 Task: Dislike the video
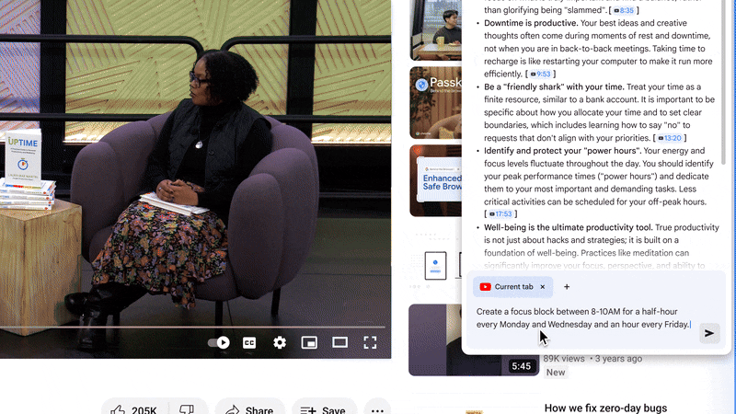pyautogui.click(x=187, y=409)
